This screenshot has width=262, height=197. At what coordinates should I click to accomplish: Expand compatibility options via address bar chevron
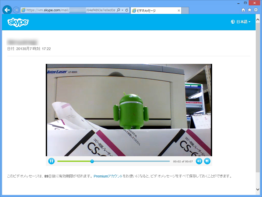(122, 10)
